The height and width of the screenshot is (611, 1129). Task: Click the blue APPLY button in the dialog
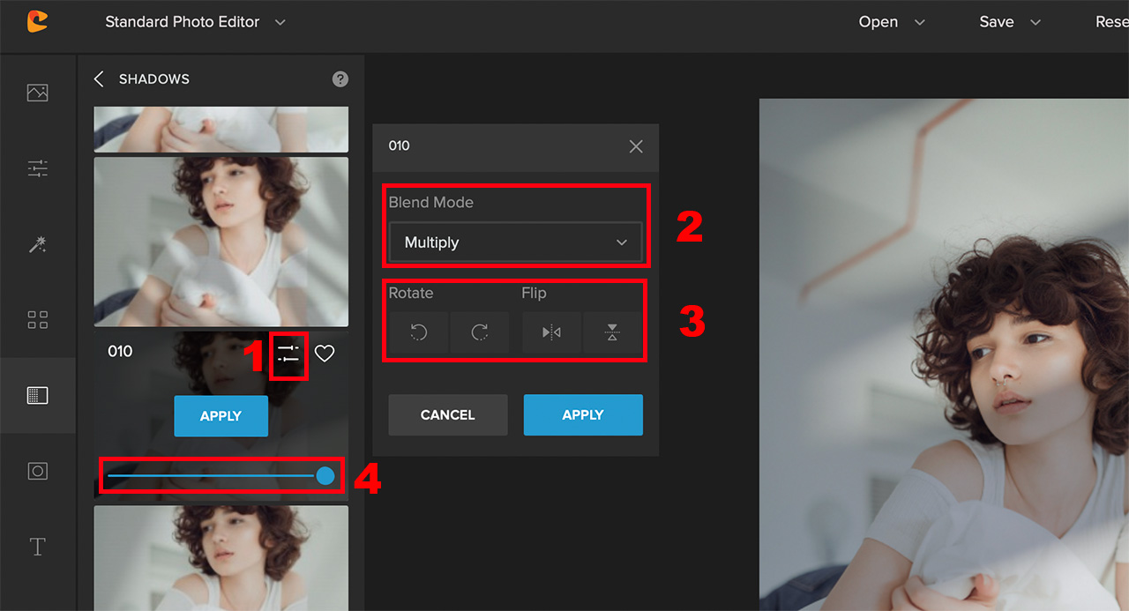pyautogui.click(x=583, y=414)
